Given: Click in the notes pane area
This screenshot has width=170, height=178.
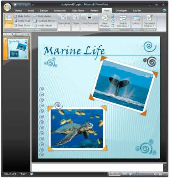Looking at the screenshot, I should coord(97,167).
